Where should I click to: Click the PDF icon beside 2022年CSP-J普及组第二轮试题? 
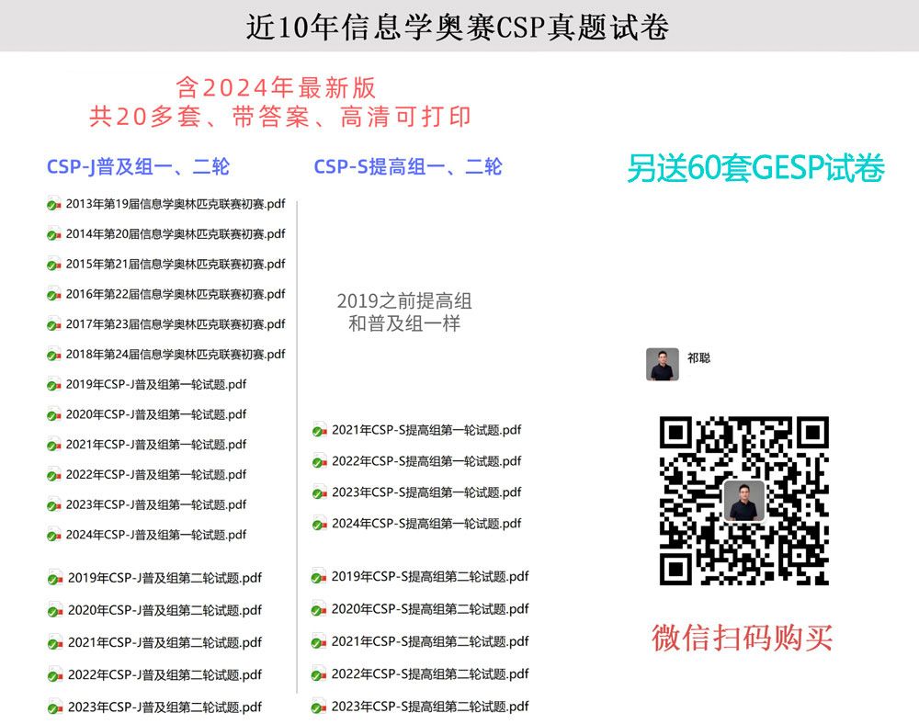[55, 674]
